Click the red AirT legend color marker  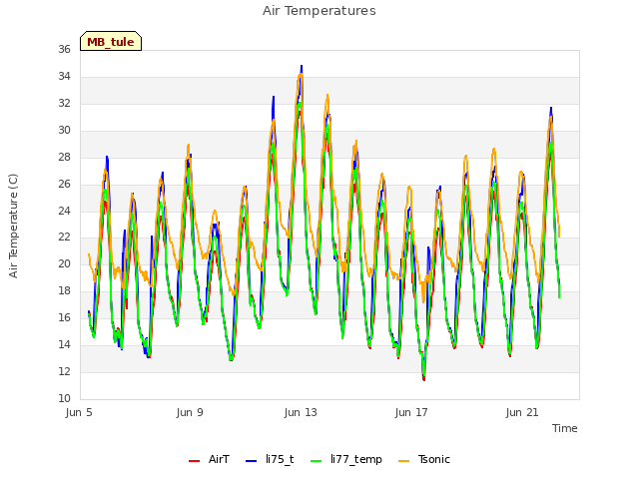[194, 461]
